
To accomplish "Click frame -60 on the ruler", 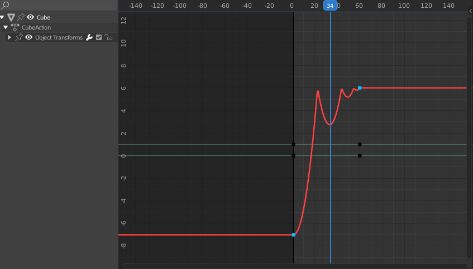I will (x=224, y=6).
